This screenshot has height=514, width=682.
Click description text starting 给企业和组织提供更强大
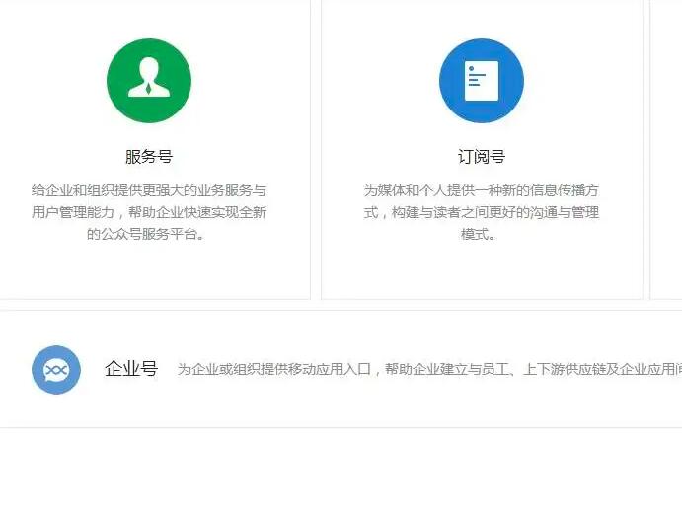[149, 212]
